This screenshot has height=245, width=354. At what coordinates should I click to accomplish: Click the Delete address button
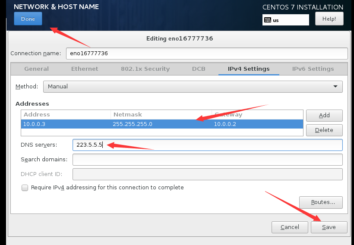[324, 130]
